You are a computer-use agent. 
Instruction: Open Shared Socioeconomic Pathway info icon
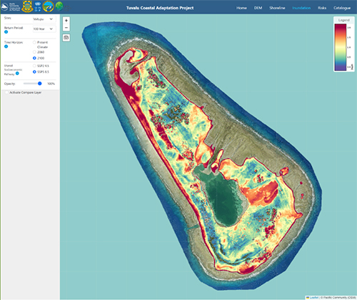(17, 74)
